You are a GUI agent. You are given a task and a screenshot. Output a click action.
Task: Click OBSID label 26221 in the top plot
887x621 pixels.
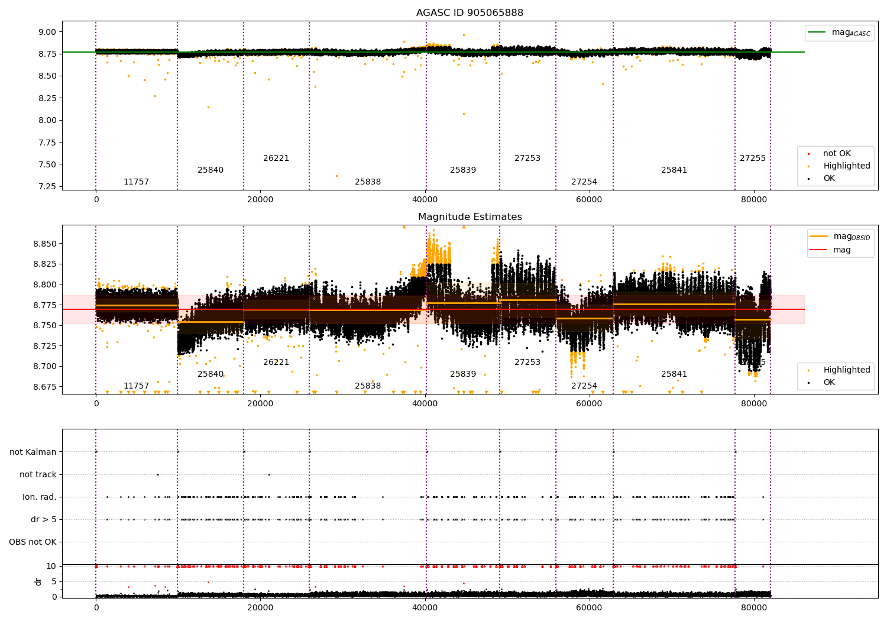click(276, 159)
